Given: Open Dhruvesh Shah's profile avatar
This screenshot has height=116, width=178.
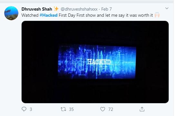Looking at the screenshot, I should [x=11, y=13].
